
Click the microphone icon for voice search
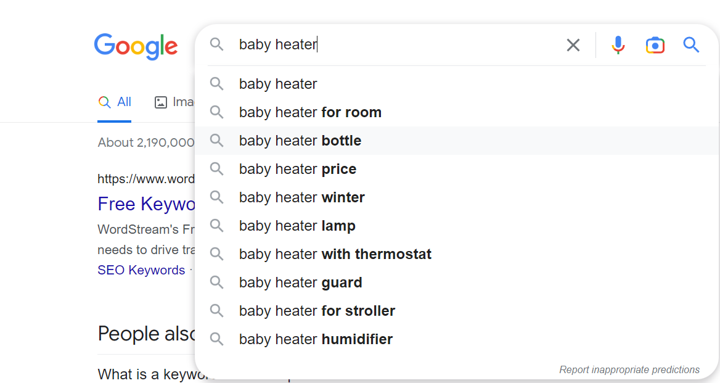click(x=618, y=45)
